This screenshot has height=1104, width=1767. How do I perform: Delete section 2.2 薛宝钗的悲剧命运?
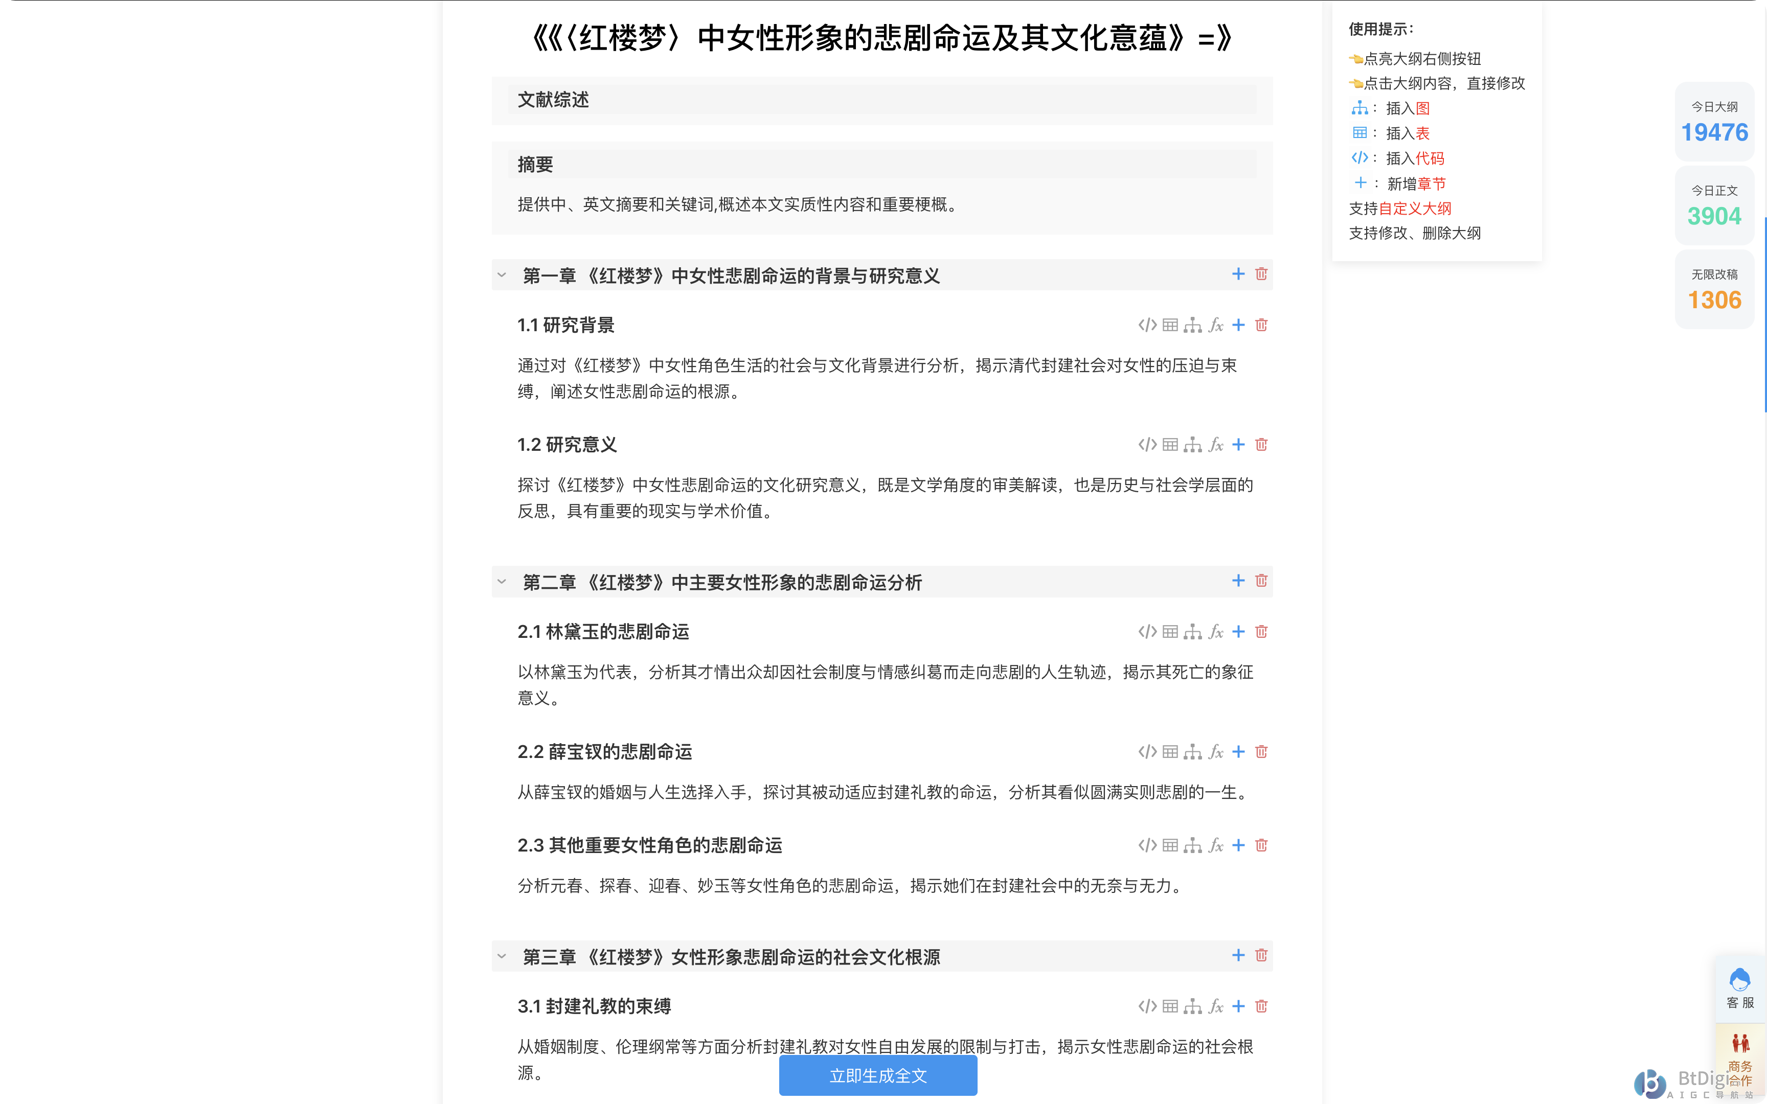1261,751
